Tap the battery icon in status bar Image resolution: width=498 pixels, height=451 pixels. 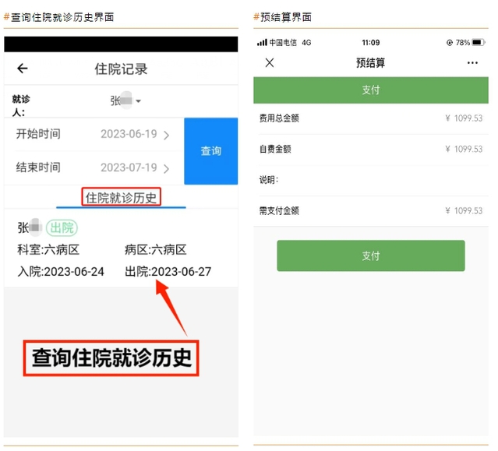[477, 42]
